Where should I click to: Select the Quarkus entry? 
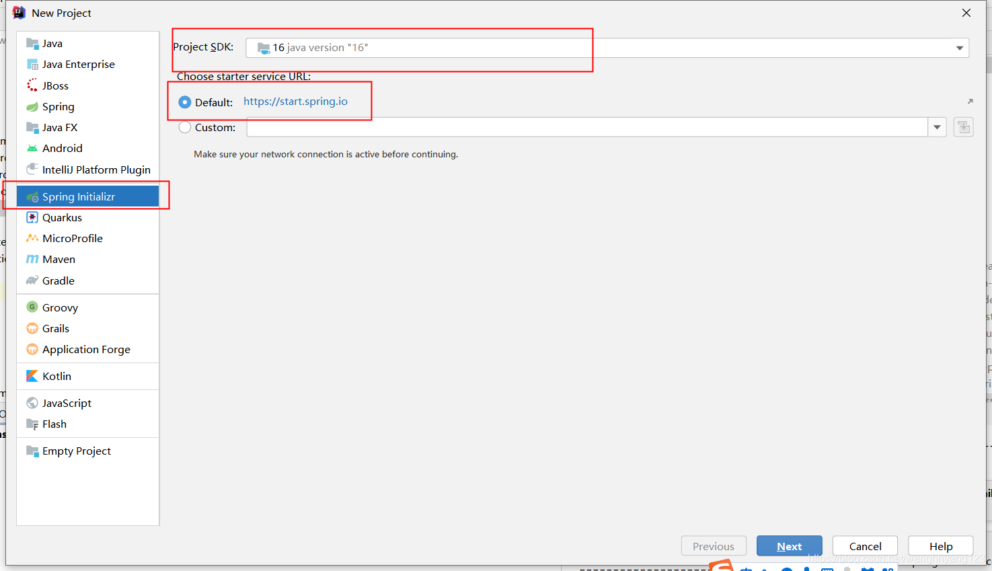click(88, 218)
